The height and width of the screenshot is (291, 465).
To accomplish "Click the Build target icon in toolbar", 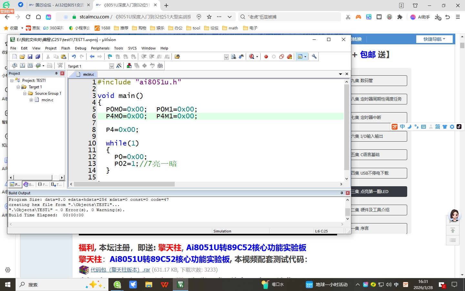I will tap(22, 66).
